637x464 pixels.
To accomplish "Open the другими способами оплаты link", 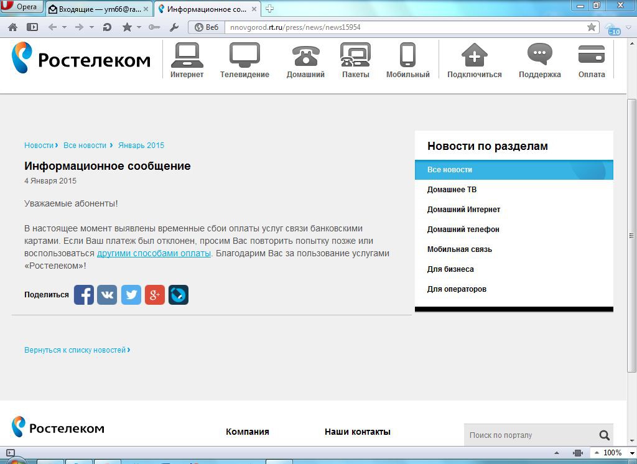I will (x=154, y=253).
